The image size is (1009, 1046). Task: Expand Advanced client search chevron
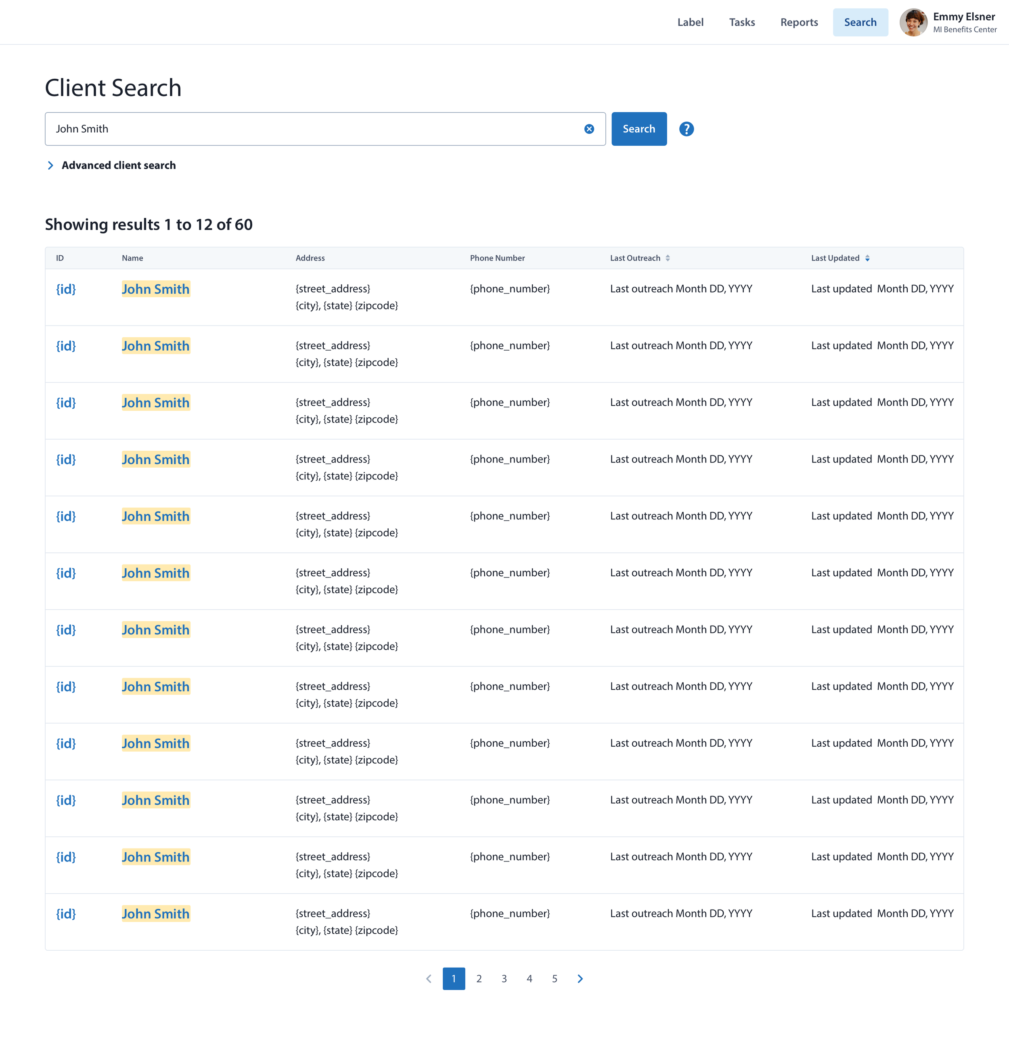pos(51,166)
